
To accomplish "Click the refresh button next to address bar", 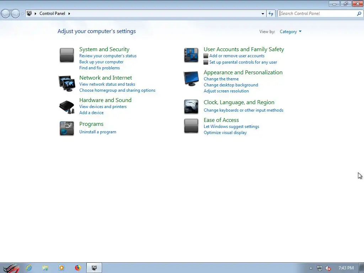I will [x=271, y=14].
